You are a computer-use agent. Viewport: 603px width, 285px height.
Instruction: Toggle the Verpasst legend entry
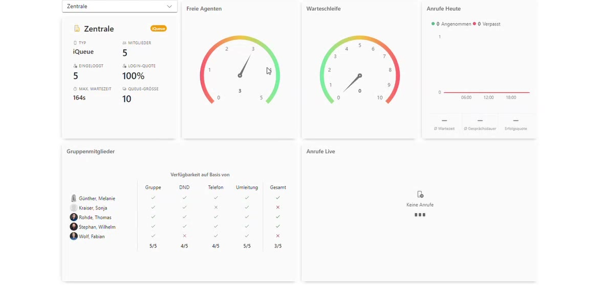487,24
